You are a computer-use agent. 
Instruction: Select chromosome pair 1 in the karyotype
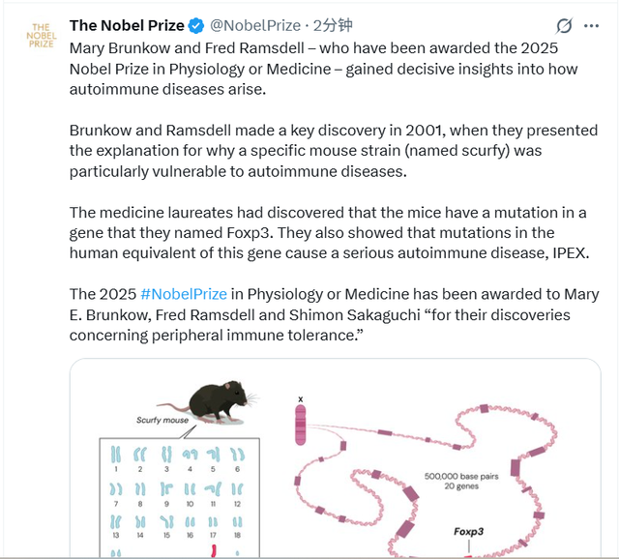pyautogui.click(x=115, y=453)
